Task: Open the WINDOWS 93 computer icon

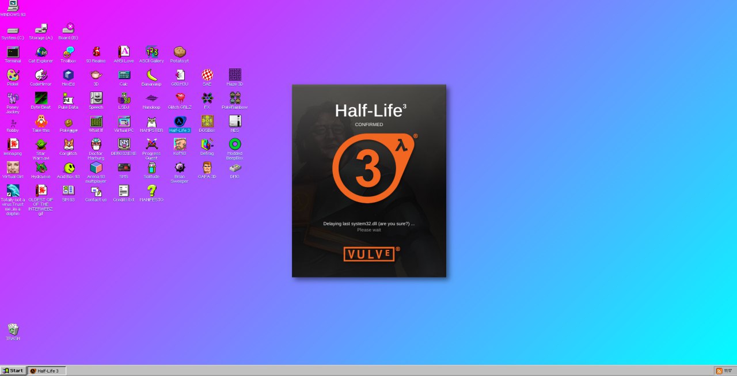Action: point(13,6)
